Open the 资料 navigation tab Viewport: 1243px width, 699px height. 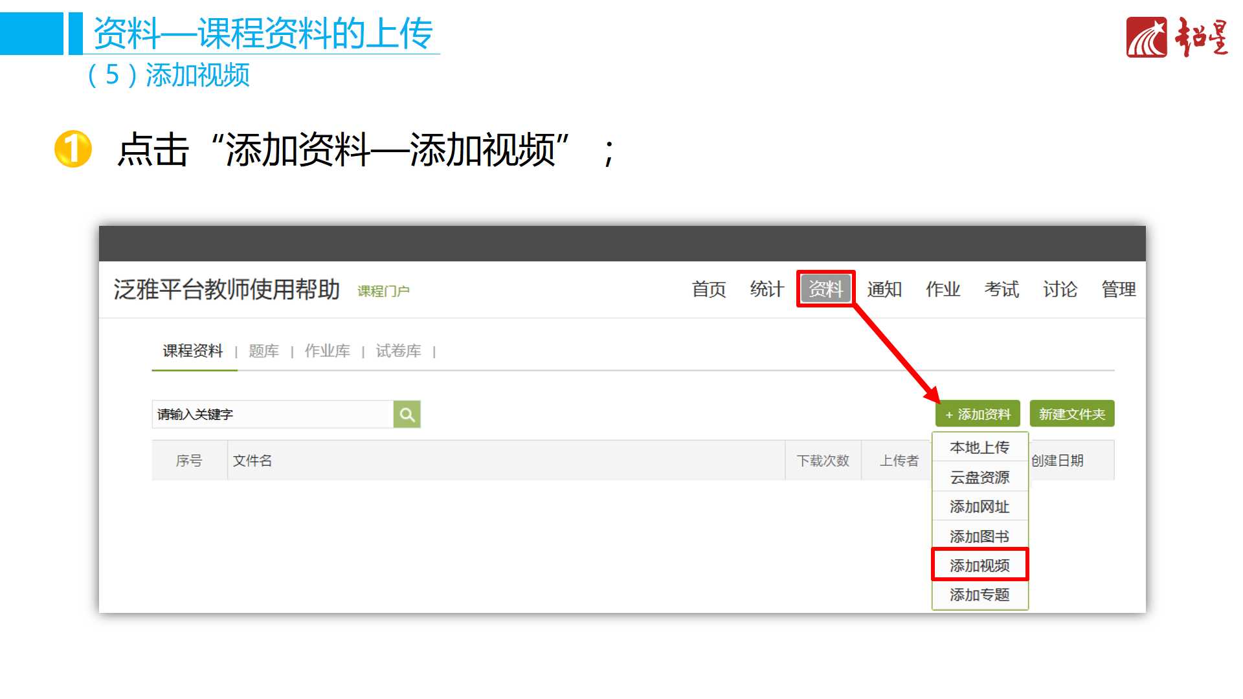click(x=825, y=289)
